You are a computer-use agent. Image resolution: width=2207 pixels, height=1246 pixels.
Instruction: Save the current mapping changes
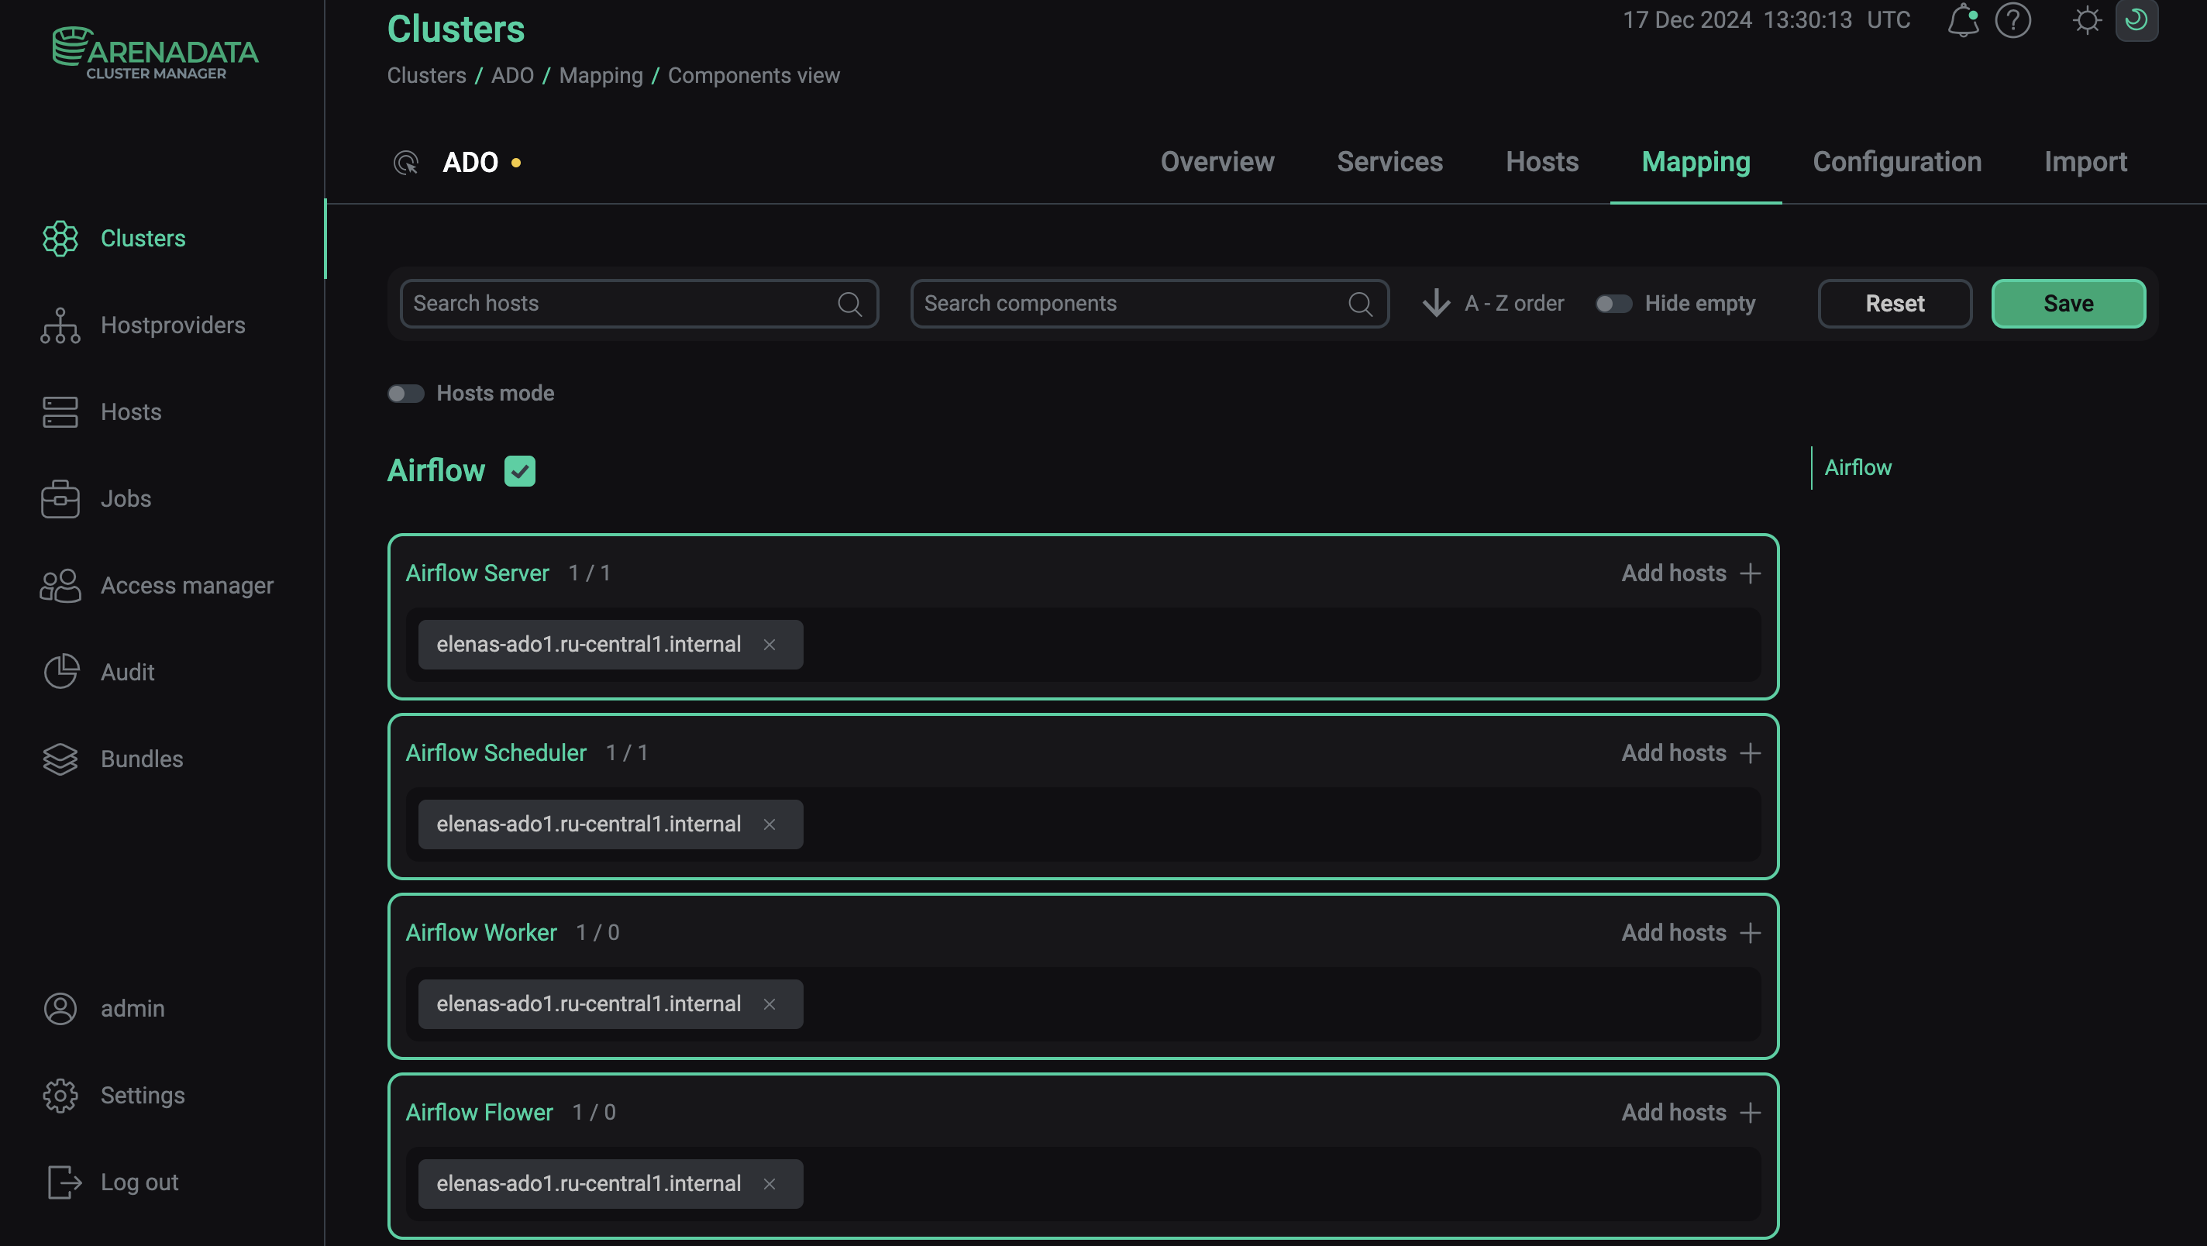pos(2068,302)
